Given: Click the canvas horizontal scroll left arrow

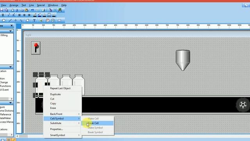Looking at the screenshot, I should click(17, 136).
